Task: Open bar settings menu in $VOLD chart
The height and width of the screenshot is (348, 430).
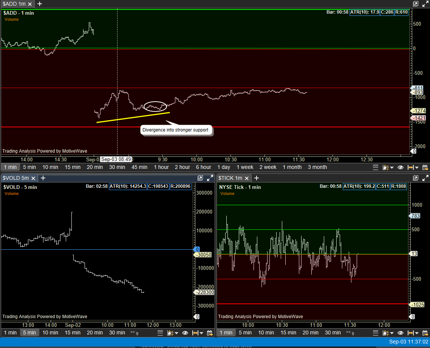Action: (160, 333)
